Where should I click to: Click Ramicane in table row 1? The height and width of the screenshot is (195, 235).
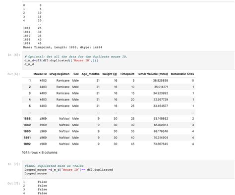tap(63, 81)
